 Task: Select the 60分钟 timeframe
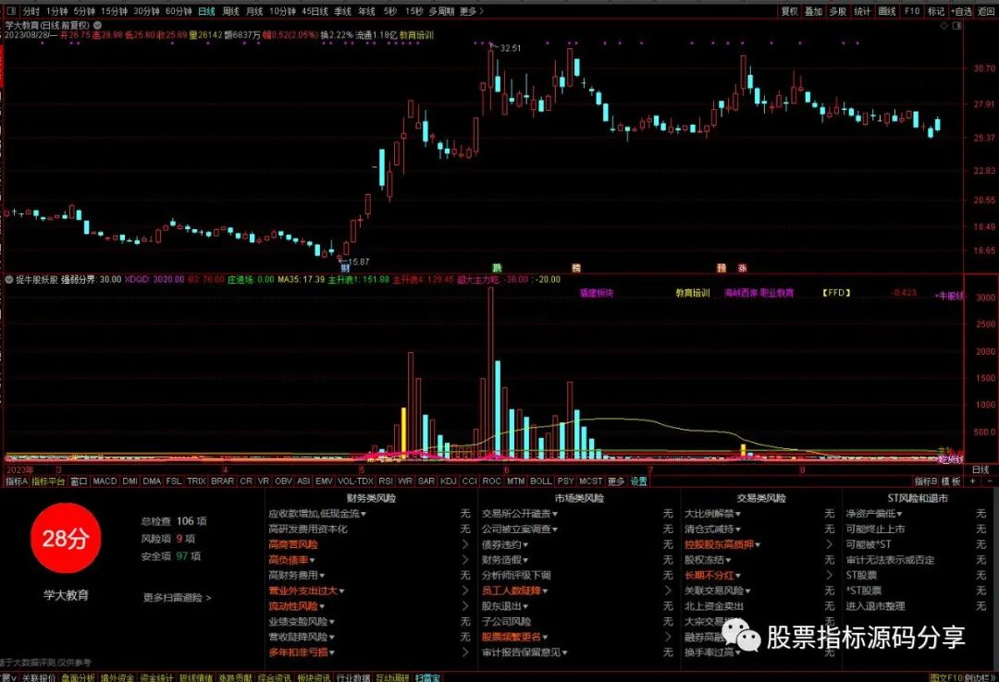pos(179,11)
